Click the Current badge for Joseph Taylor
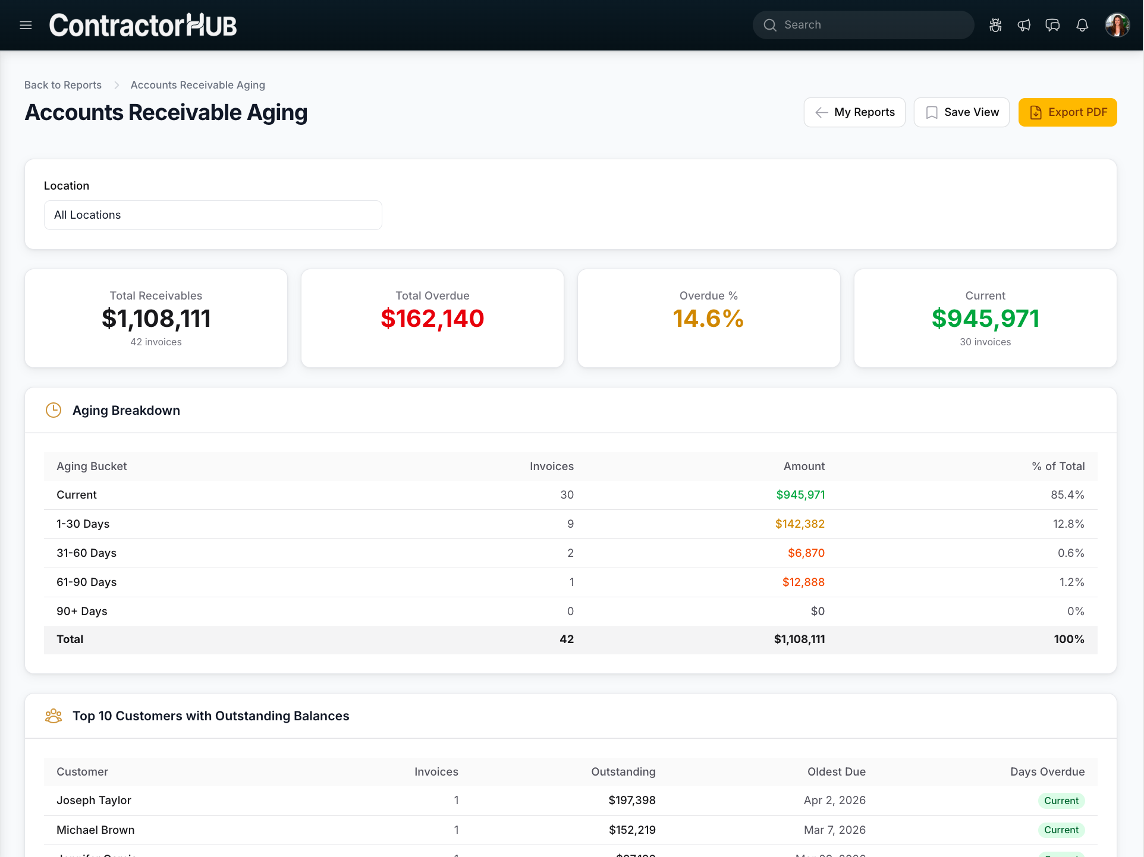Viewport: 1144px width, 857px height. click(1061, 801)
